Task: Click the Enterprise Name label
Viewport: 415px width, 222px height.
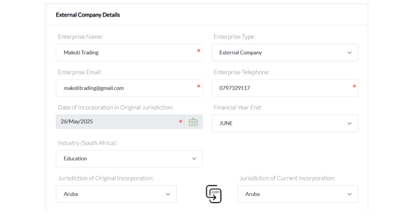Action: point(80,37)
